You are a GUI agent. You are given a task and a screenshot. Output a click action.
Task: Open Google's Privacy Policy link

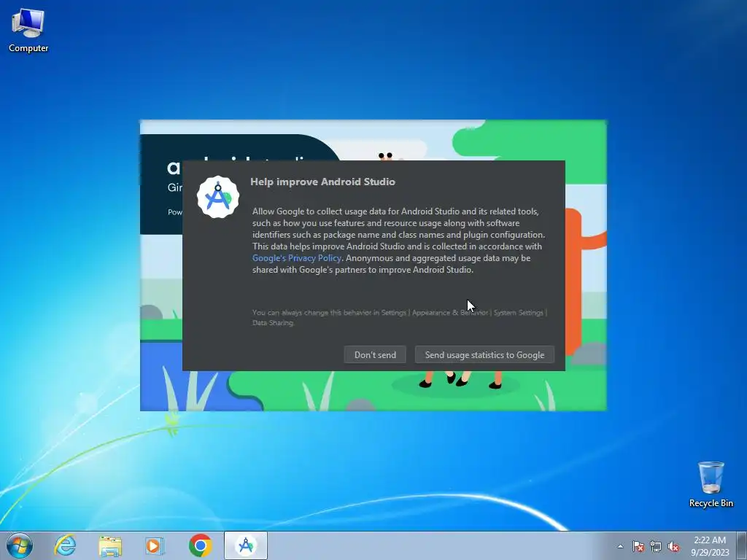(297, 258)
